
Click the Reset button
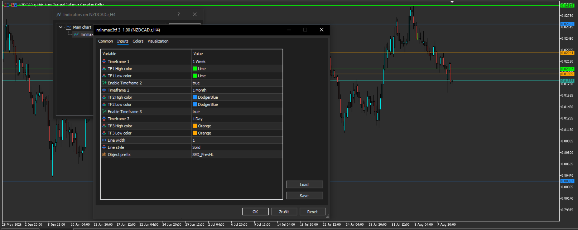pos(313,212)
